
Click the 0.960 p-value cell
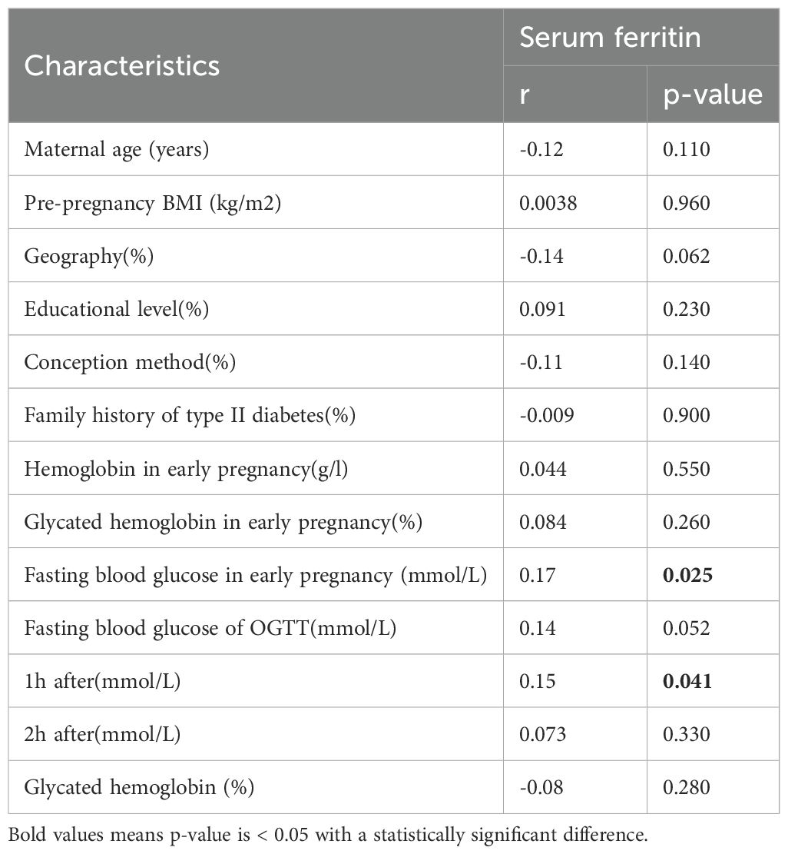point(687,202)
